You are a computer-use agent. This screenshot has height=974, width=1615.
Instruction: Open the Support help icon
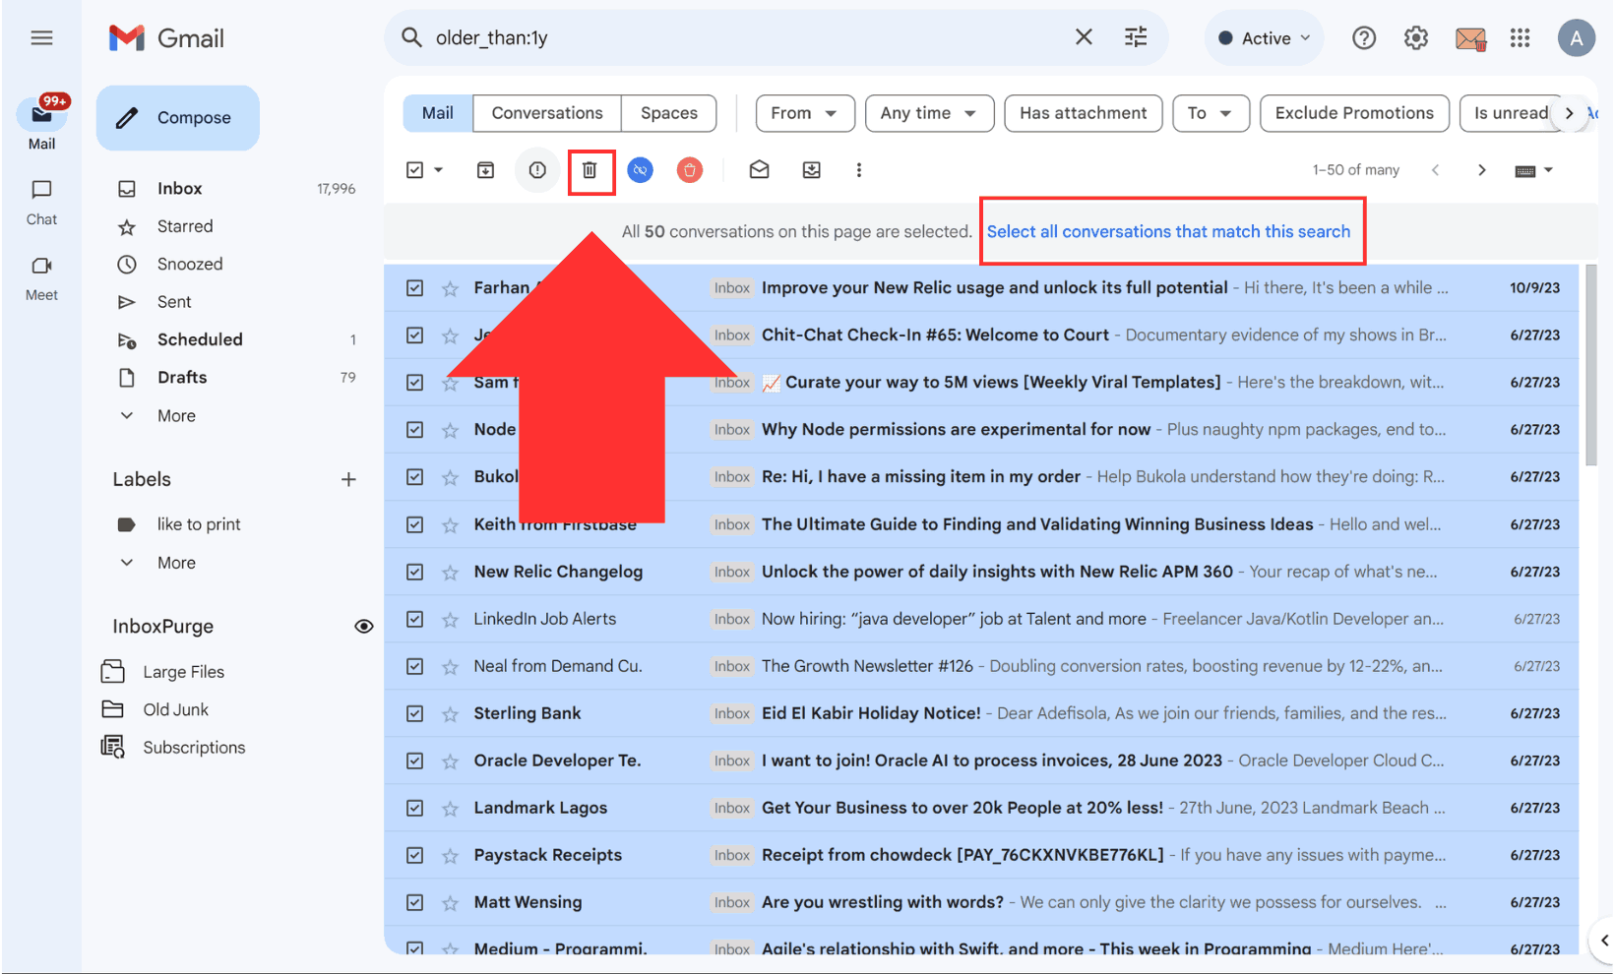click(x=1363, y=38)
